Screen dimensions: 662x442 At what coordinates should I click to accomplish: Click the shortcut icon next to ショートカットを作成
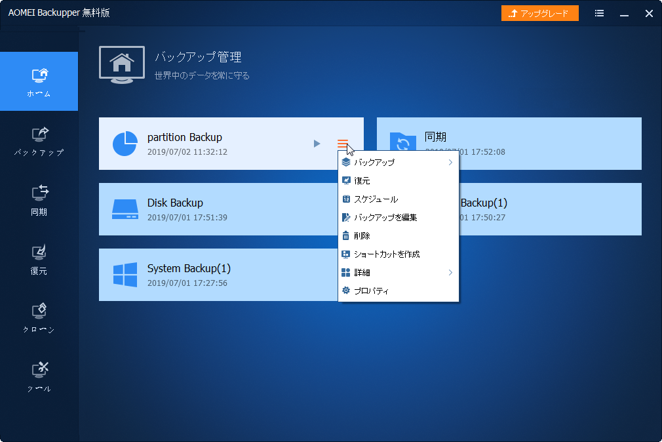point(346,254)
